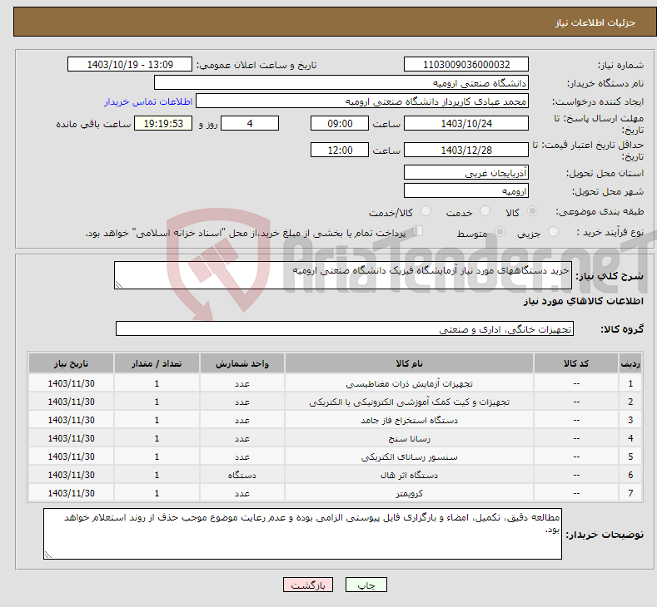Select the کالا radio button
Image resolution: width=657 pixels, height=607 pixels.
pos(532,211)
